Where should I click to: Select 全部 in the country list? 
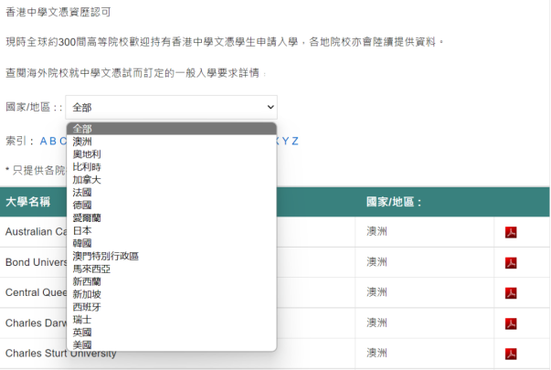[x=82, y=129]
